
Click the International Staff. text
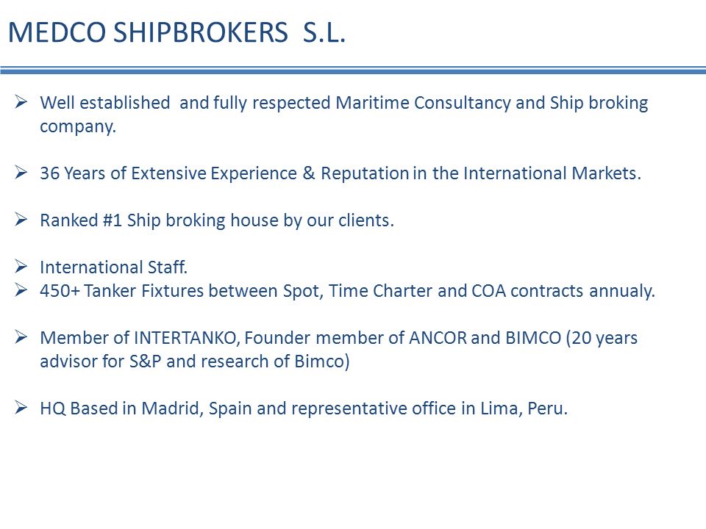point(113,267)
